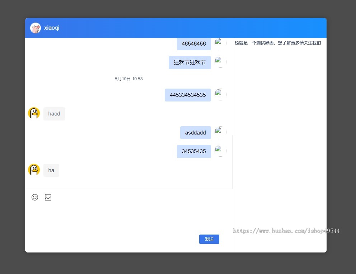Select the 34535435 message bubble
This screenshot has height=274, width=356.
point(194,151)
